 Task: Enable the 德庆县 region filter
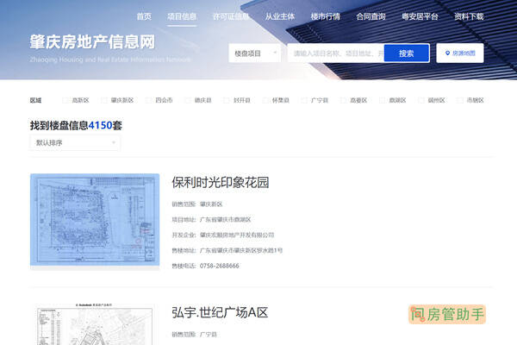[x=188, y=100]
